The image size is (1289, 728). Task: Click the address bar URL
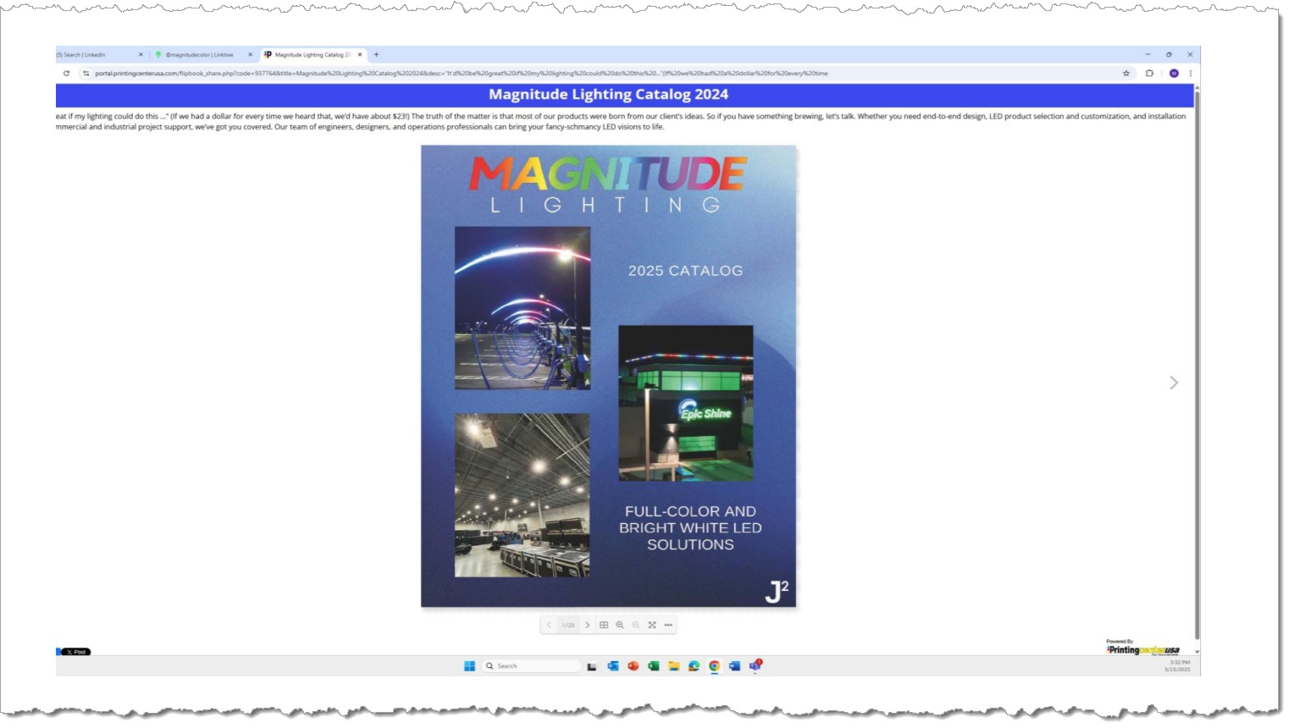tap(462, 74)
